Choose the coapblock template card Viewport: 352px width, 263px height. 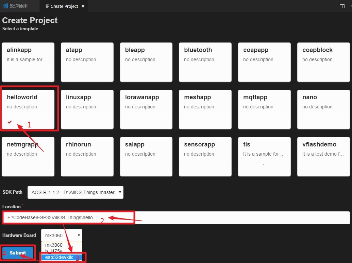[x=323, y=62]
